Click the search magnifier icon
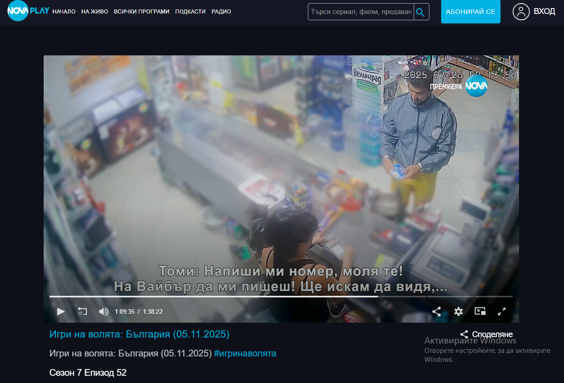 (421, 12)
